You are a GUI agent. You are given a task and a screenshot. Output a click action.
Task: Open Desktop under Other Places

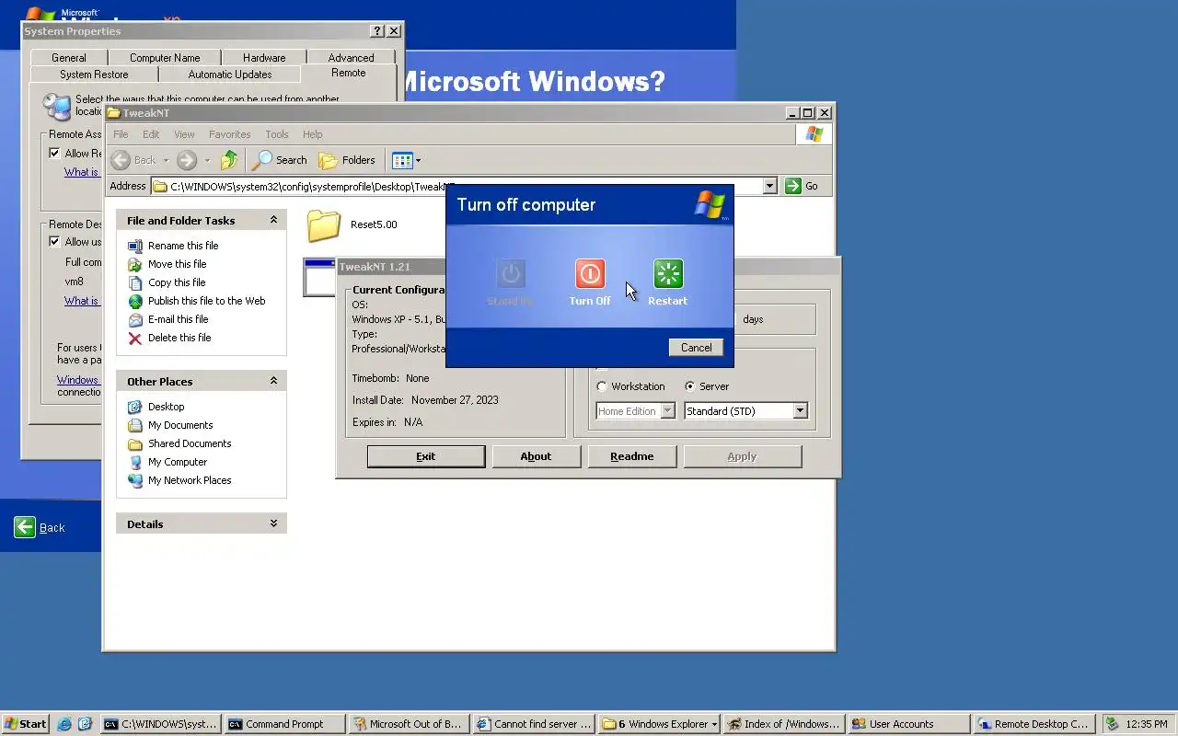166,407
